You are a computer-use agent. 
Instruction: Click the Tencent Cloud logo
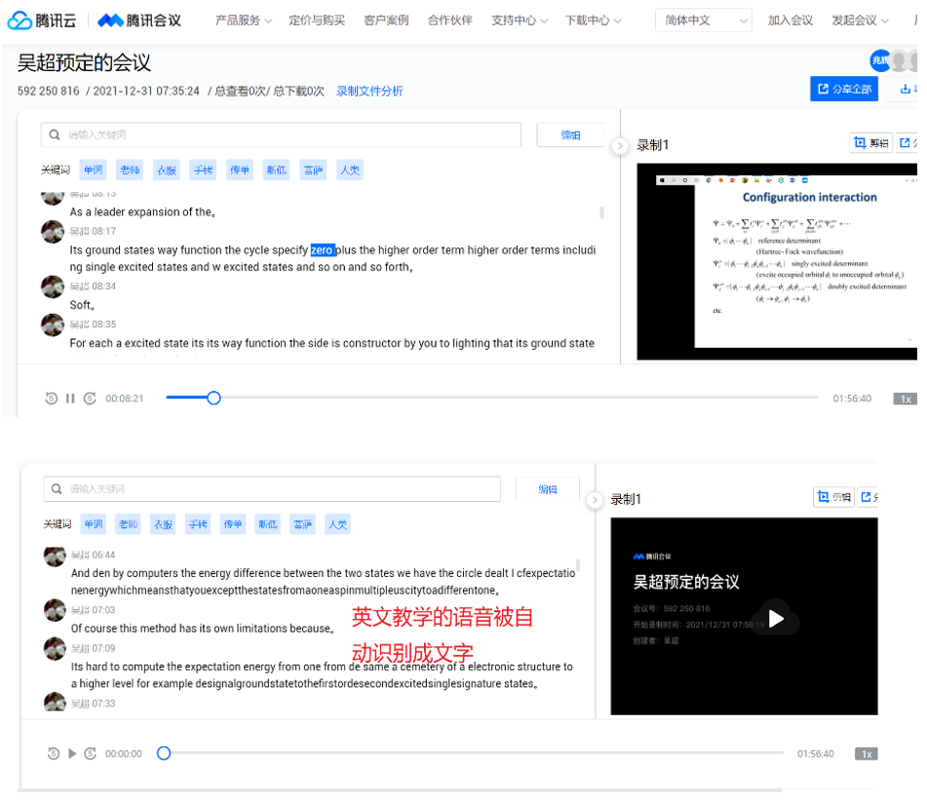[43, 20]
